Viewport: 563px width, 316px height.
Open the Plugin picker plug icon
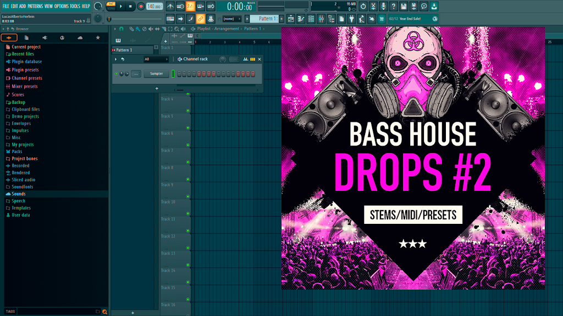[351, 19]
